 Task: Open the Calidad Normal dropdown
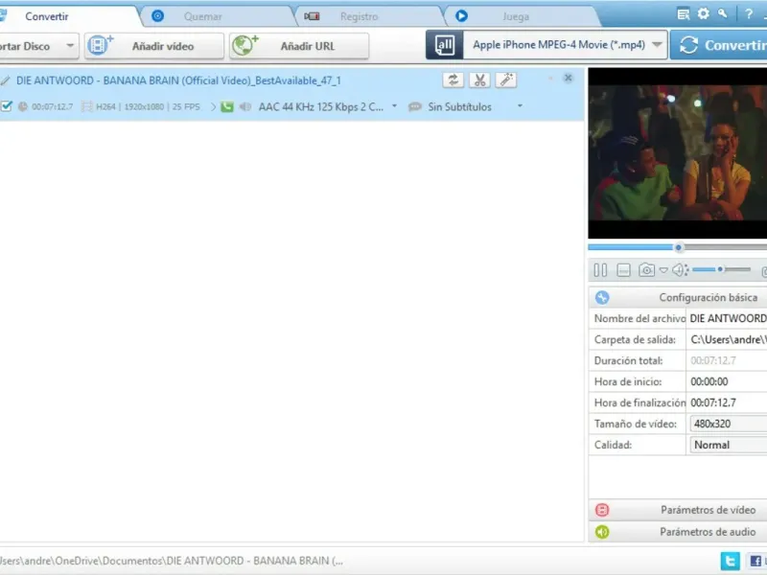tap(729, 445)
